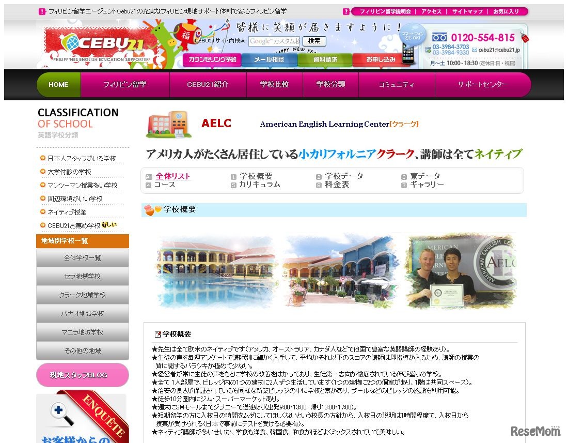Click the バギオ地域学校 sidebar button
The width and height of the screenshot is (568, 443).
click(83, 314)
